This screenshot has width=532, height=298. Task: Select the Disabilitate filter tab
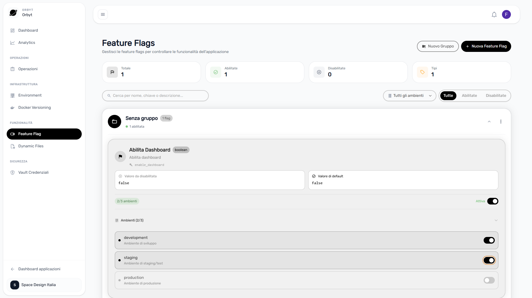[x=496, y=96]
